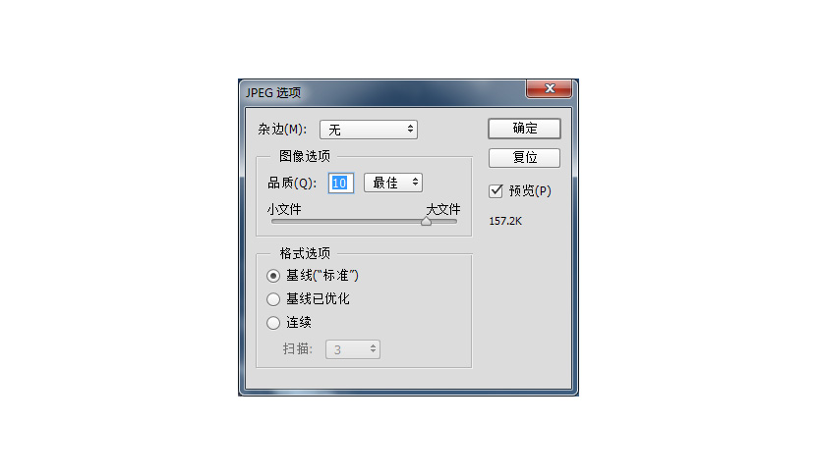Close the JPEG 选项 dialog

pos(549,88)
